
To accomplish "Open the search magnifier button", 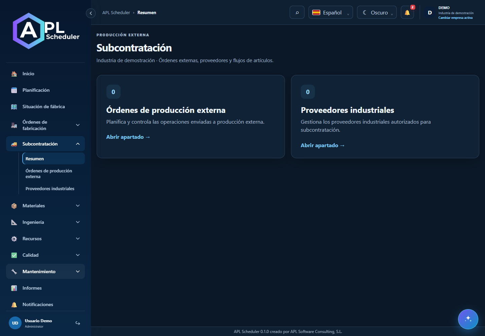I will pos(297,12).
